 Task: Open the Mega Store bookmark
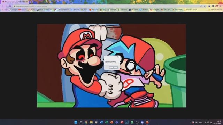(x=177, y=10)
